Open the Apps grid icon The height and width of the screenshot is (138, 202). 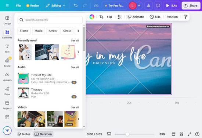(7, 117)
